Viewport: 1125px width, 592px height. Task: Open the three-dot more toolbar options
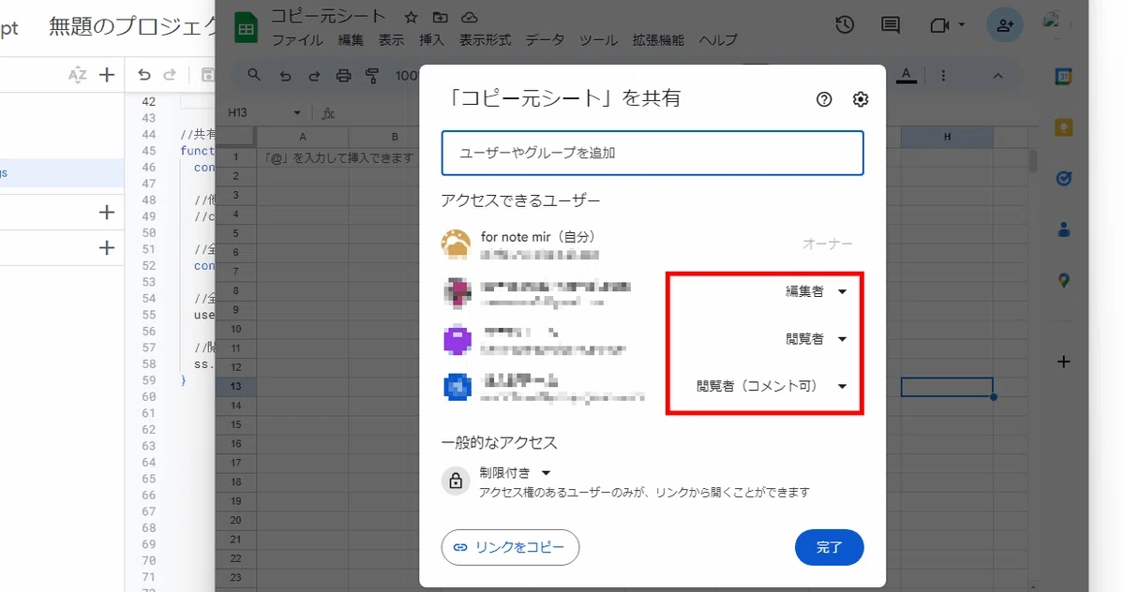(942, 75)
